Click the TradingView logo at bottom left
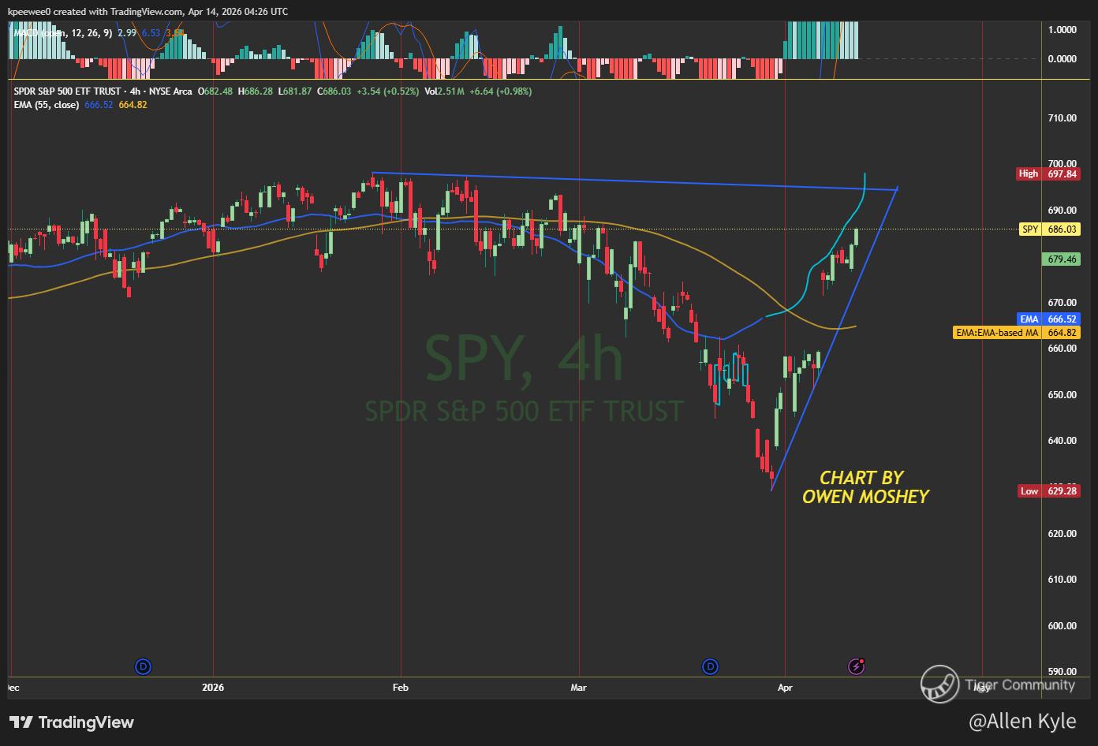Screen dimensions: 1098x746 pos(72,722)
